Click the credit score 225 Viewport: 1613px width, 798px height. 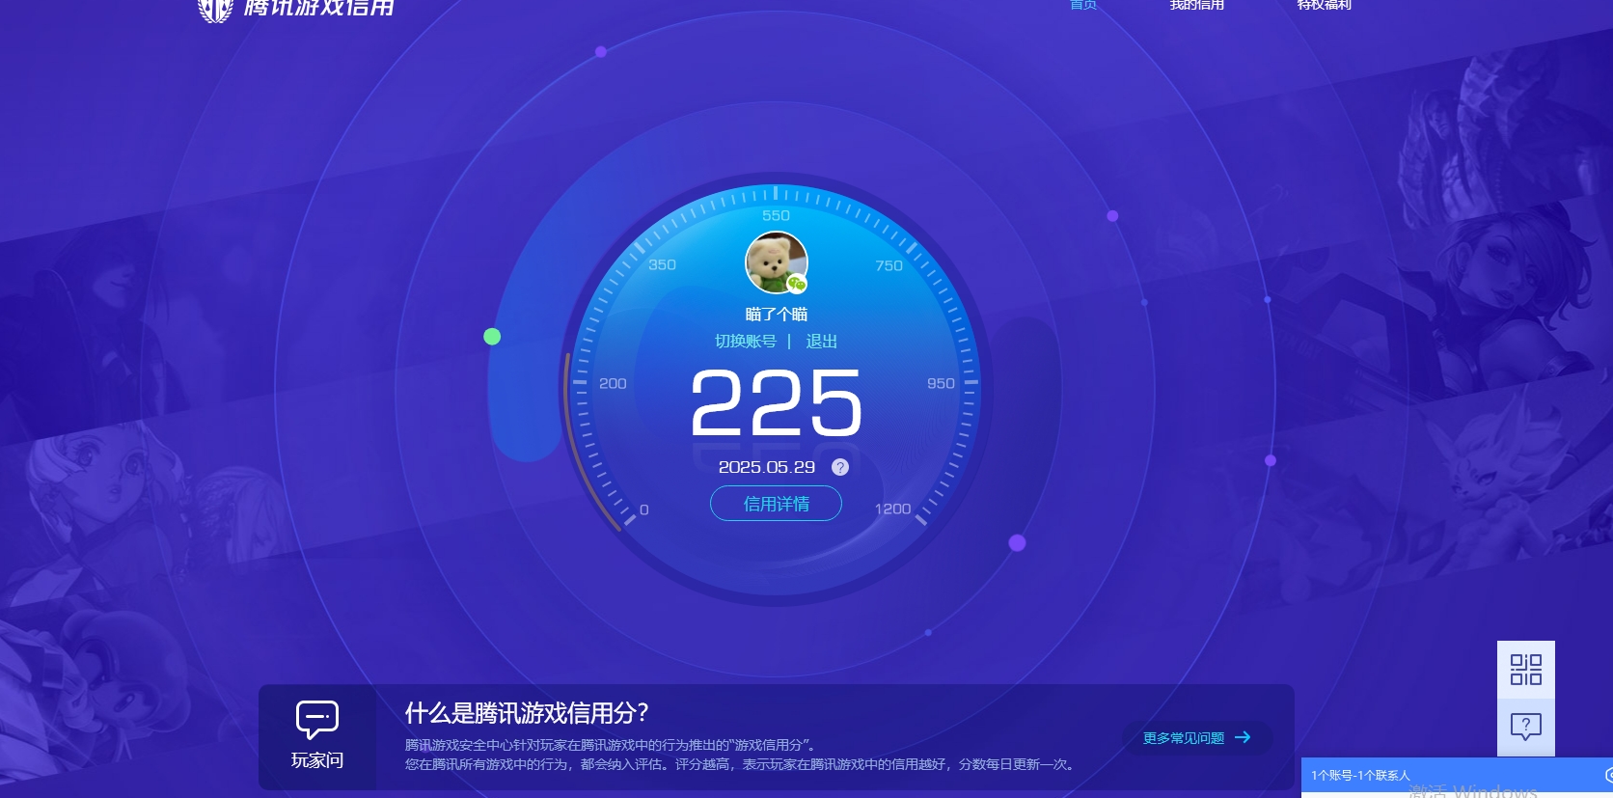point(777,402)
